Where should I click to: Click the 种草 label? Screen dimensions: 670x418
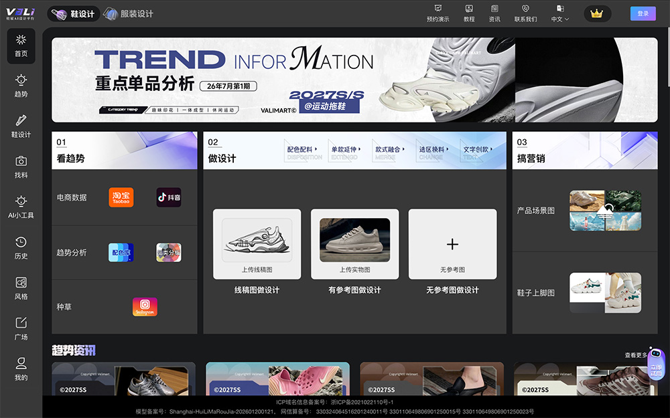pyautogui.click(x=64, y=307)
